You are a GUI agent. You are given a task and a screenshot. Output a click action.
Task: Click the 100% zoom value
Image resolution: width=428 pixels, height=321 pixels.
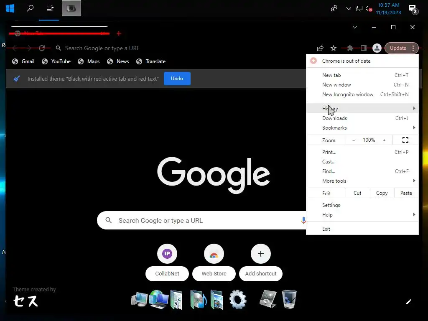pos(369,140)
